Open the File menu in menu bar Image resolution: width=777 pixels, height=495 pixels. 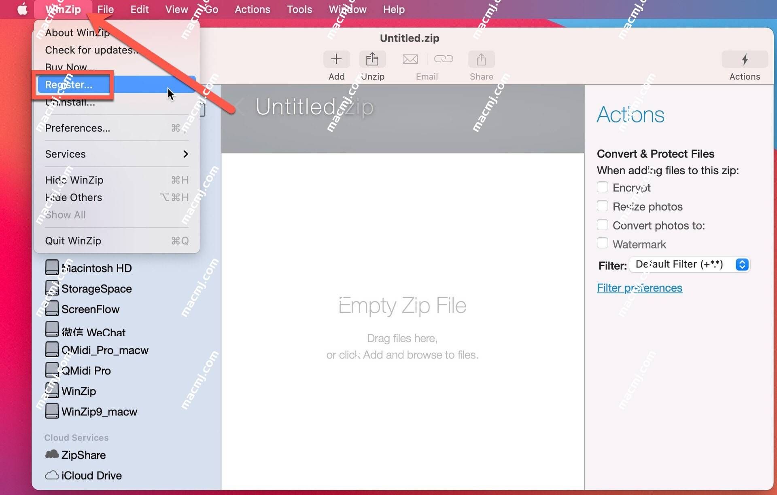(105, 9)
